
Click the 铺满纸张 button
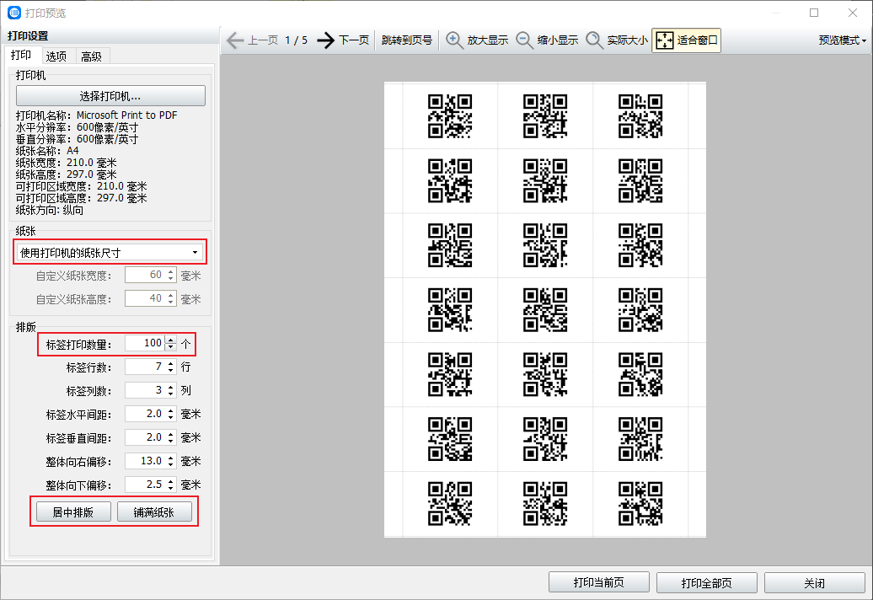point(154,512)
